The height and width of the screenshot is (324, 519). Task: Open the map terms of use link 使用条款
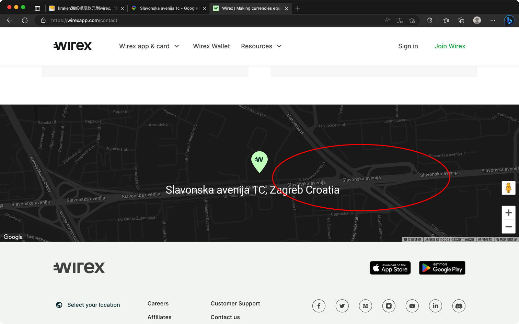[x=485, y=240]
